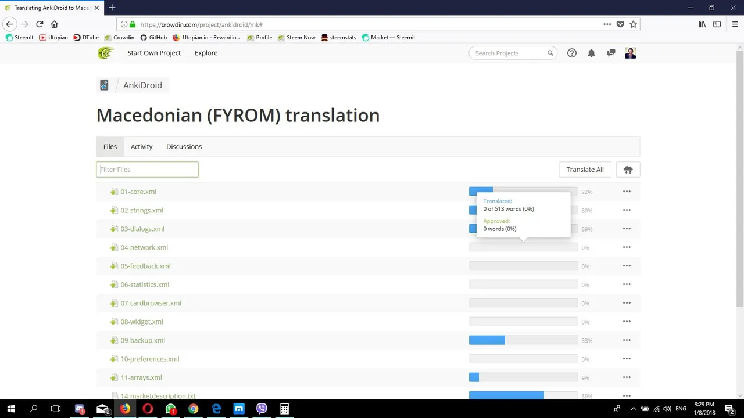Viewport: 744px width, 418px height.
Task: Open file 07-cardbrowser.xml
Action: point(151,303)
